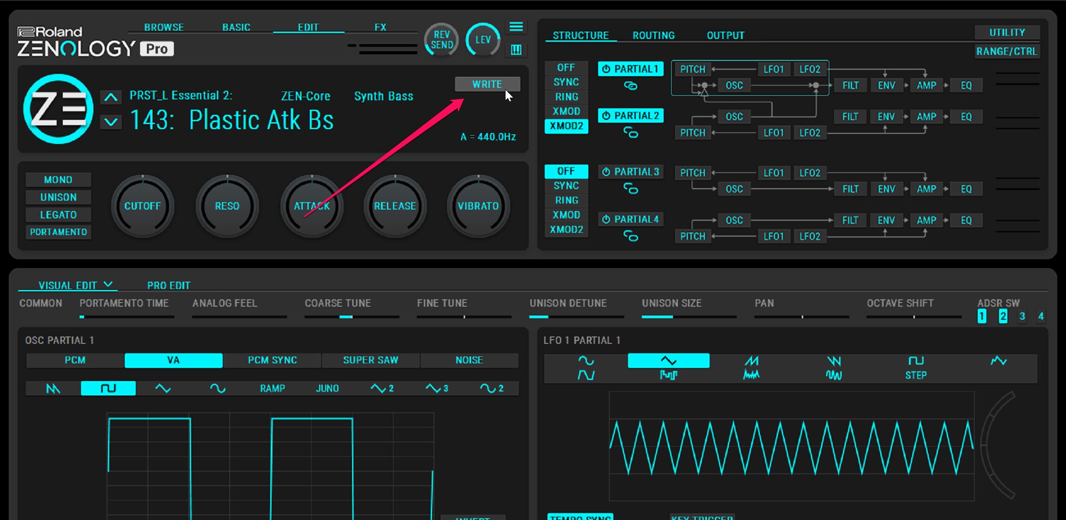Toggle UNISON mode
Screen dimensions: 1066x520
coord(58,197)
